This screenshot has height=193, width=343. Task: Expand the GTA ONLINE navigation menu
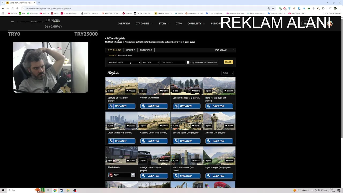coord(144,24)
